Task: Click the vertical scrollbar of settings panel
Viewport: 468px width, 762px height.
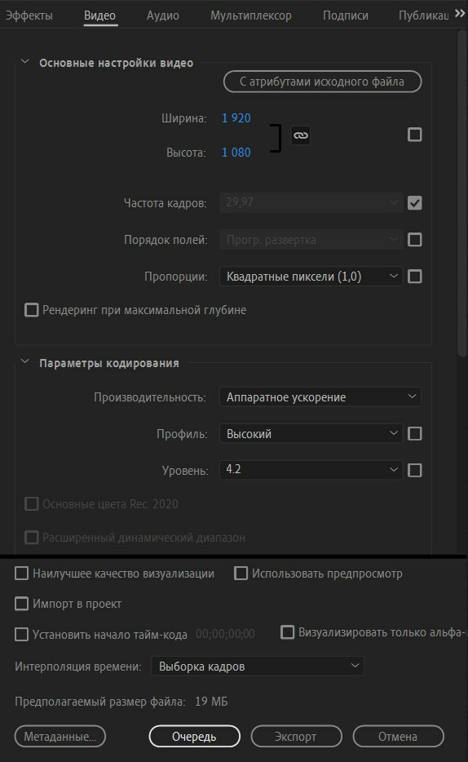Action: click(x=461, y=194)
